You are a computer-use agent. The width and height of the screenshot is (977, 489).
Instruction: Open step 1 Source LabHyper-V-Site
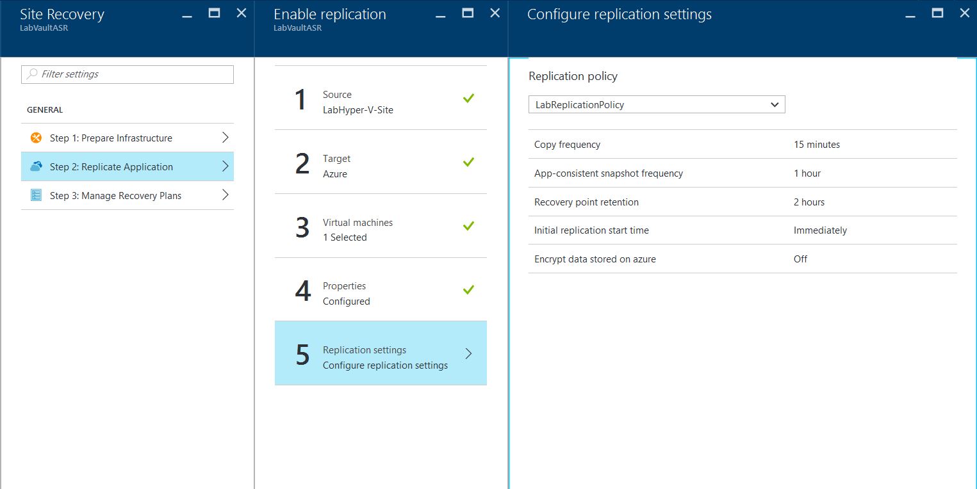(380, 102)
